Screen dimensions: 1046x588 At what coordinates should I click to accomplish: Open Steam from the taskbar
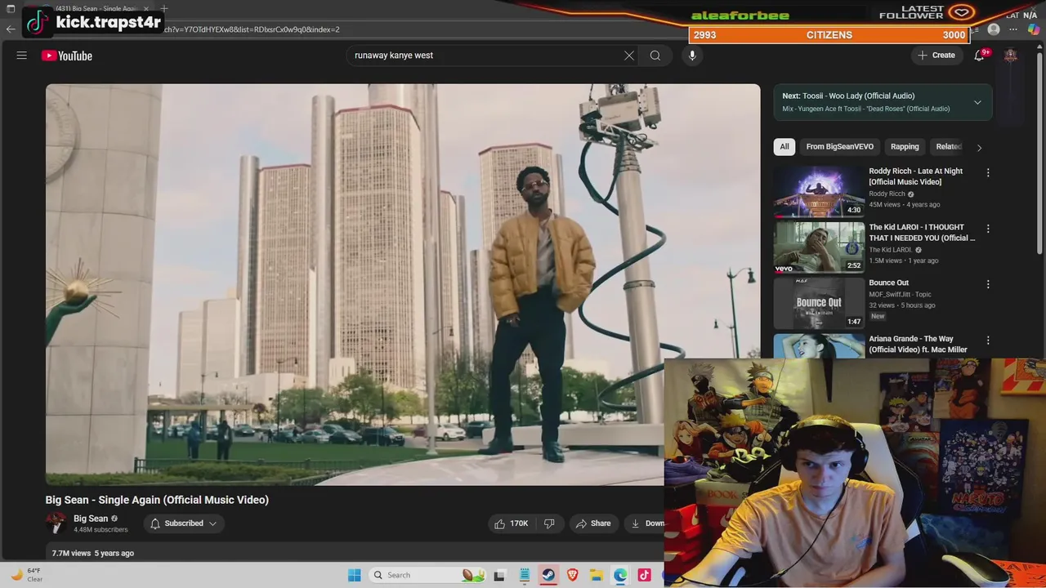(x=548, y=575)
